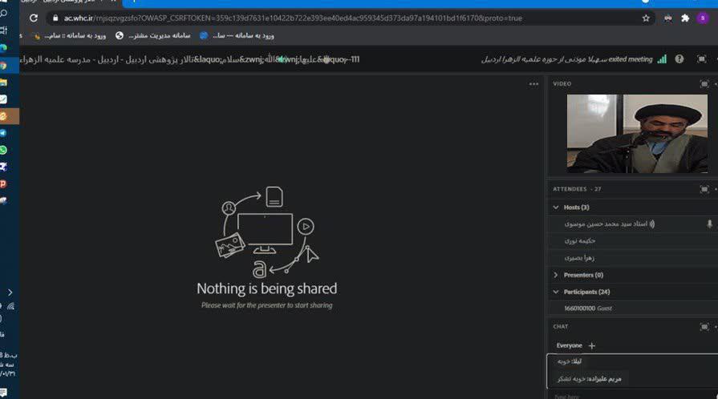Select the Everyone chat tab
The image size is (718, 399).
pyautogui.click(x=569, y=345)
